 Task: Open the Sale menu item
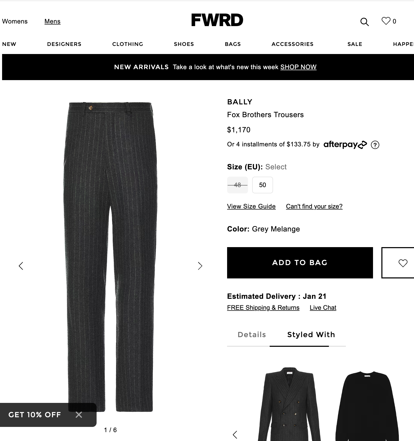pos(355,44)
